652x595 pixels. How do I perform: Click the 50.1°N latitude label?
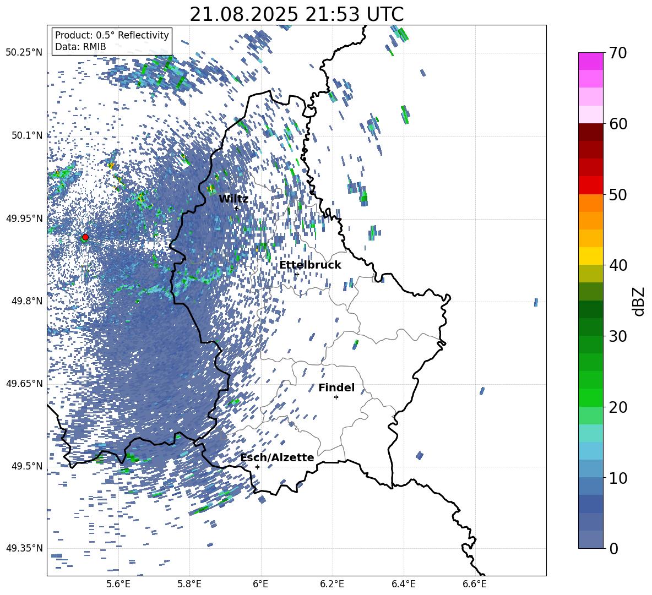(x=28, y=135)
